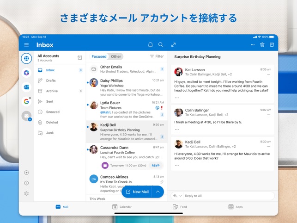Viewport: 297px width, 223px height.
Task: Open the Inbox folder
Action: click(60, 70)
